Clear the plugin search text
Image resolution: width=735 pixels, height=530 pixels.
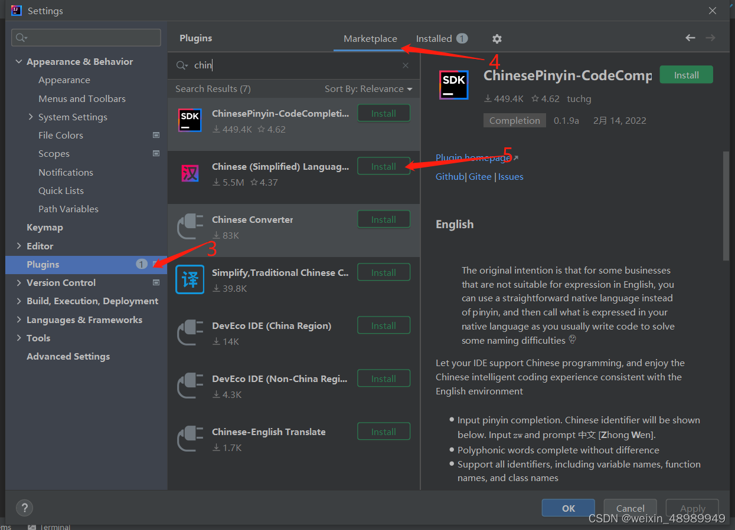pyautogui.click(x=406, y=65)
